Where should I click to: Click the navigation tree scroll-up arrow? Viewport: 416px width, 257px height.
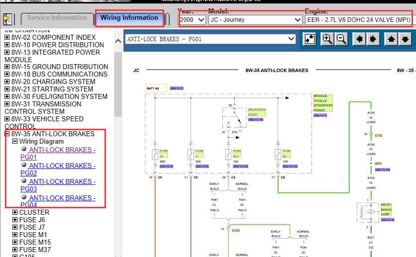pos(118,41)
